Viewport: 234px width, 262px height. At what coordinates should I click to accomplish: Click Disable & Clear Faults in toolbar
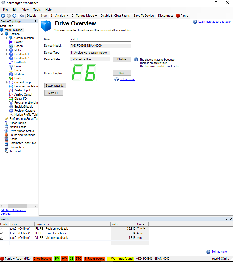(x=115, y=16)
